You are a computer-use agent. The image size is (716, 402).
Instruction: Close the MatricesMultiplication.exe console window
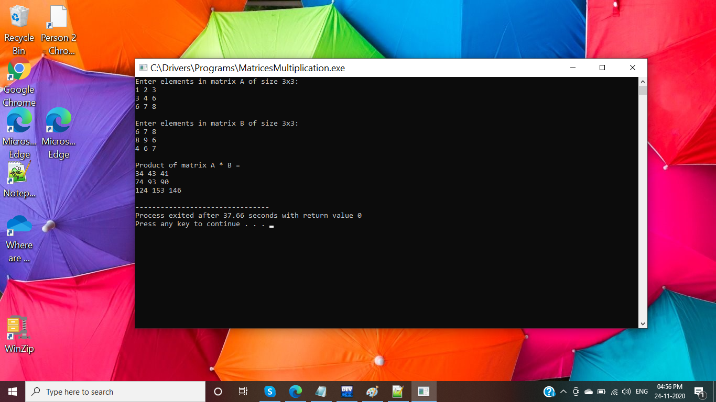pyautogui.click(x=632, y=68)
